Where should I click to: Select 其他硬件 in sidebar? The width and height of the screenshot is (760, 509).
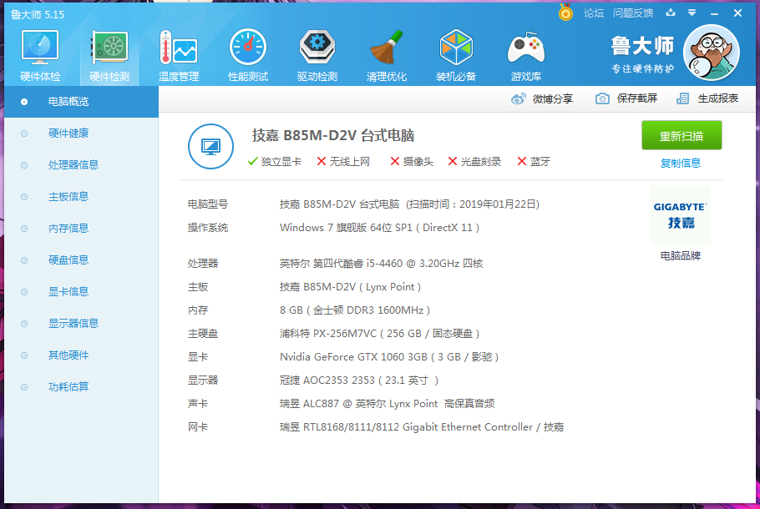(82, 355)
